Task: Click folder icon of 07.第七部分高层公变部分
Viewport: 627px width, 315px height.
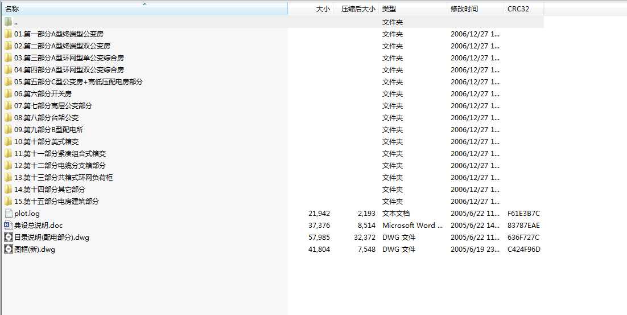Action: pyautogui.click(x=8, y=106)
